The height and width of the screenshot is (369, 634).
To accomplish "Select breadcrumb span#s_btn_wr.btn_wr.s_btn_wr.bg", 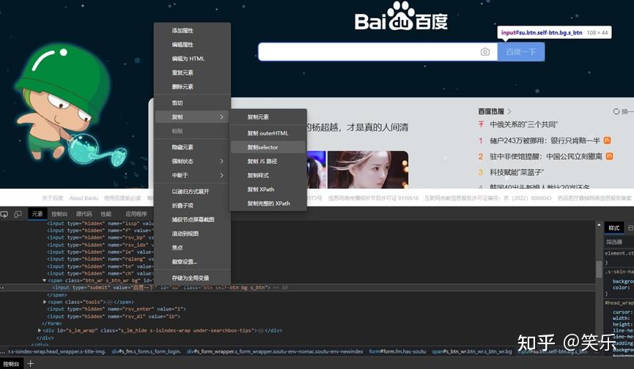I will click(x=471, y=351).
